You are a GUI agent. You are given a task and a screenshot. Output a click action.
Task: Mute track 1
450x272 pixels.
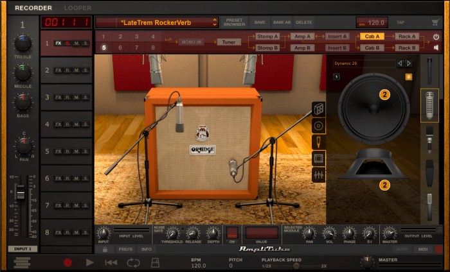(76, 43)
